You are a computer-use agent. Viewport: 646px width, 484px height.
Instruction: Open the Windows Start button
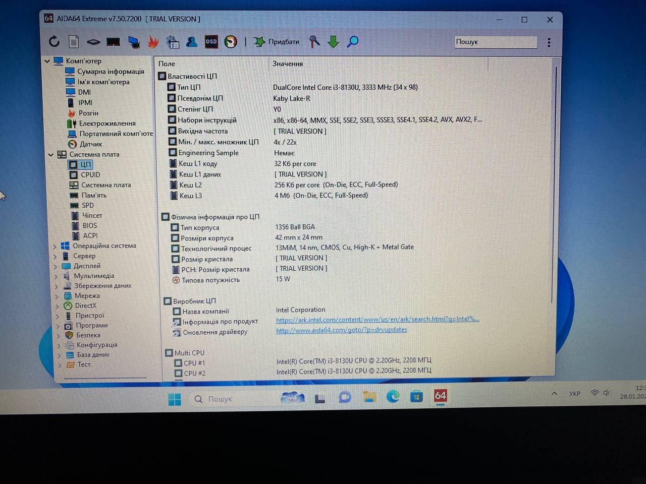(174, 399)
